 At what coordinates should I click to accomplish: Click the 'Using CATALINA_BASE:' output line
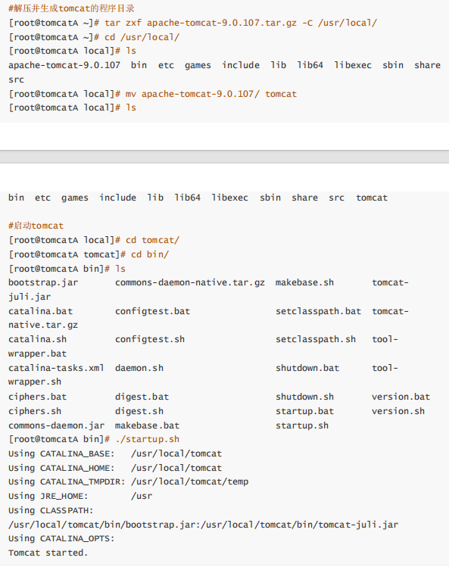click(x=115, y=453)
